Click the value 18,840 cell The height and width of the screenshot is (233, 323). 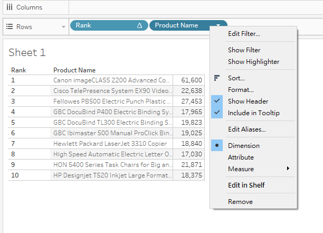click(x=189, y=144)
